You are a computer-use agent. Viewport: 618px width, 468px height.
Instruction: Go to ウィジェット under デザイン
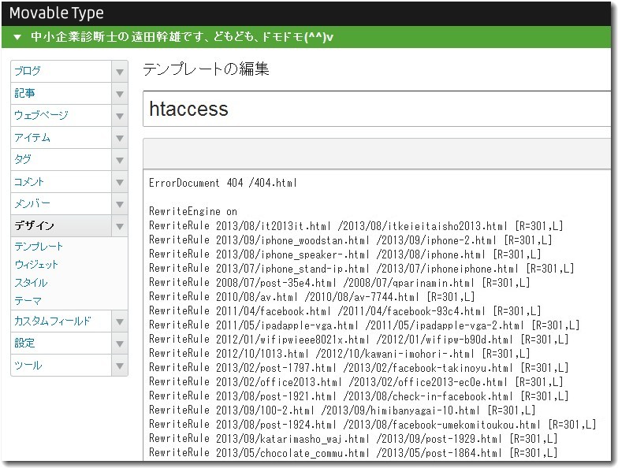36,265
